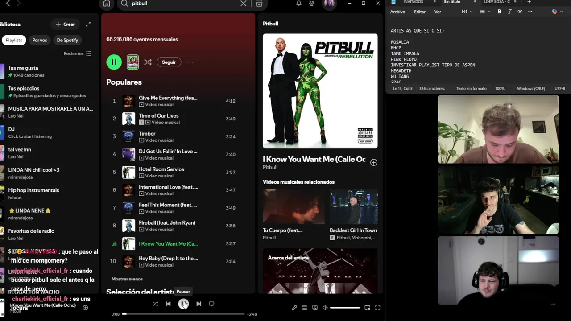Image resolution: width=571 pixels, height=321 pixels.
Task: Insert a link in Notepad
Action: [520, 12]
